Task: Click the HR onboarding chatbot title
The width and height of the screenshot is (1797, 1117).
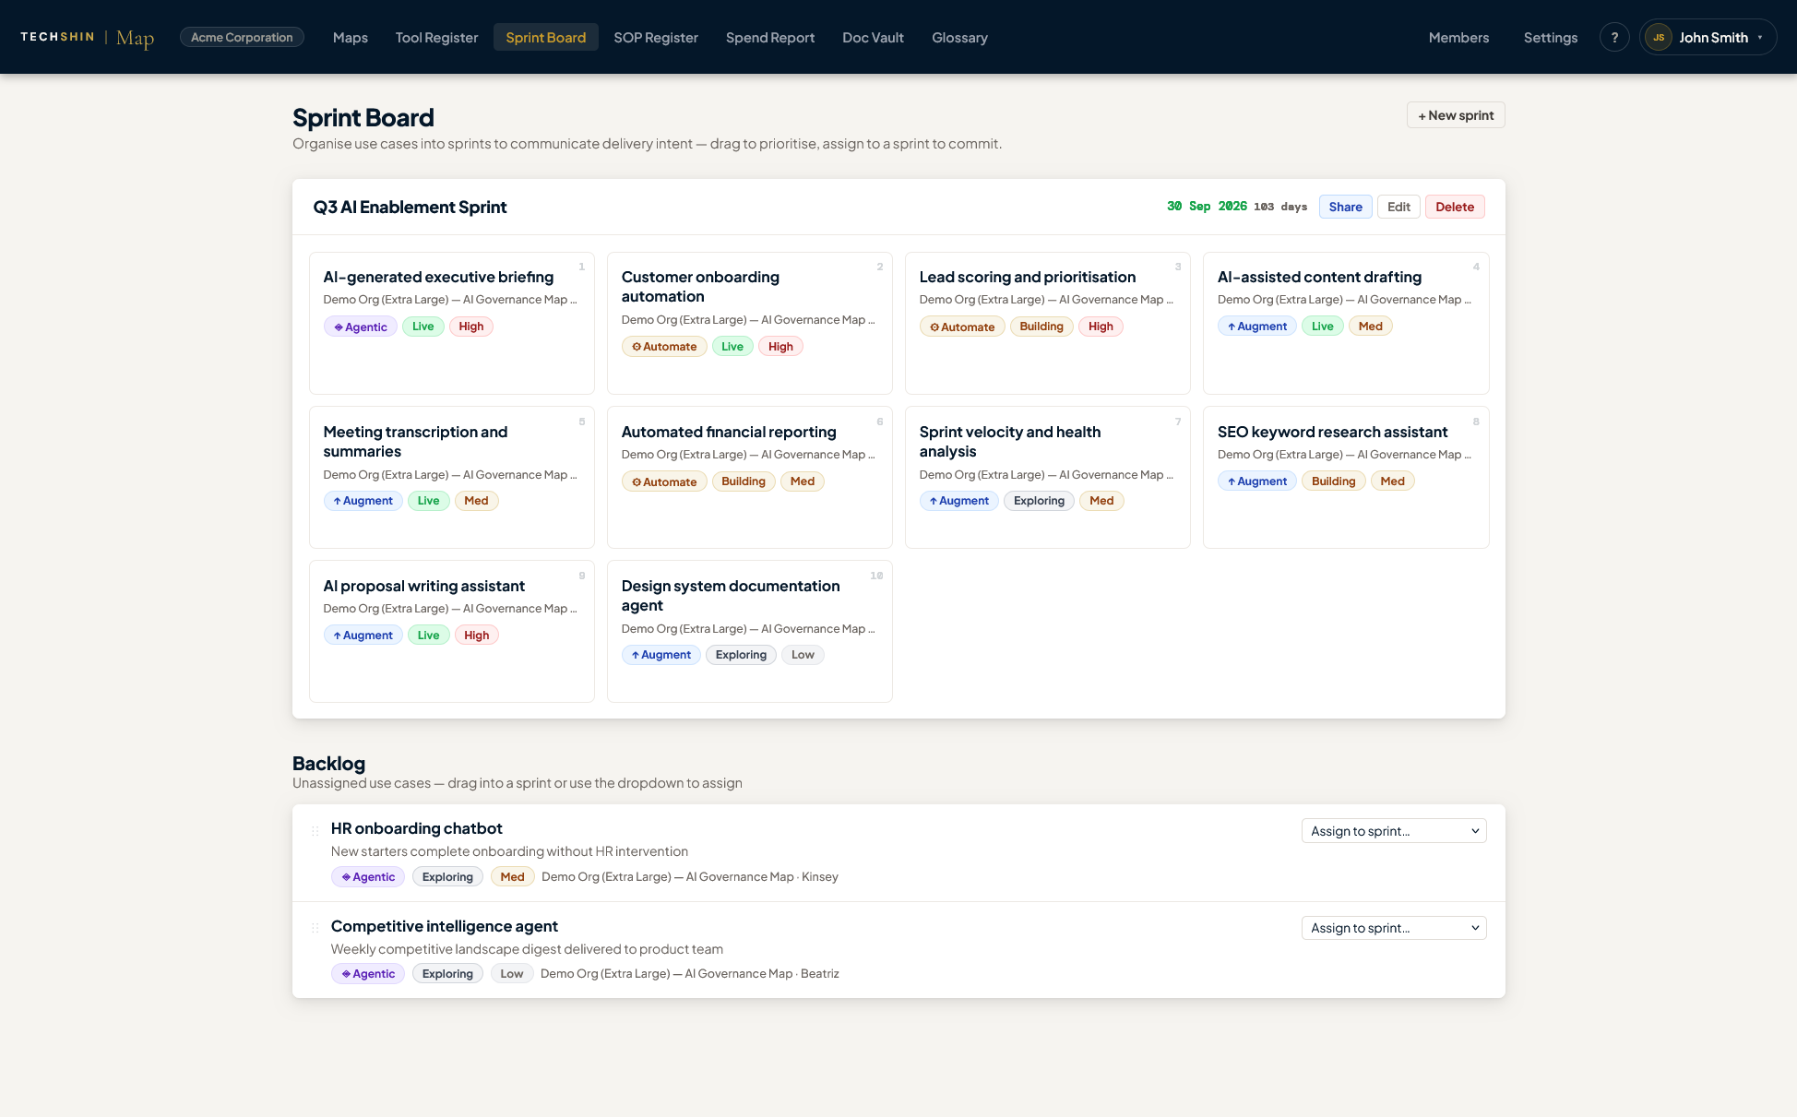Action: [x=416, y=828]
